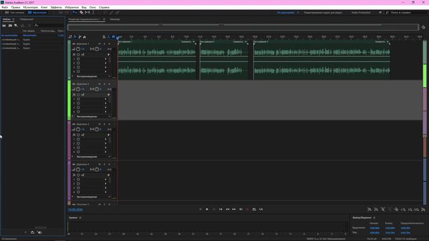Toggle effects rack power on Дорожка 1
429x241 pixels.
(78, 55)
